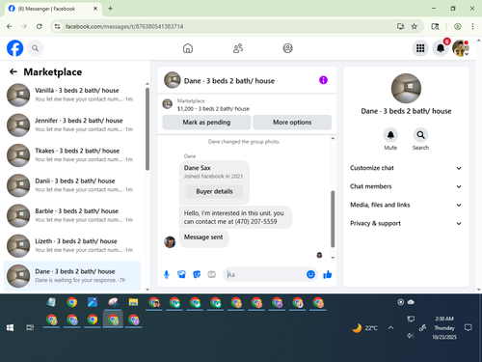Viewport: 482px width, 362px height.
Task: Open the $1,200 marketplace listing link
Action: point(213,109)
